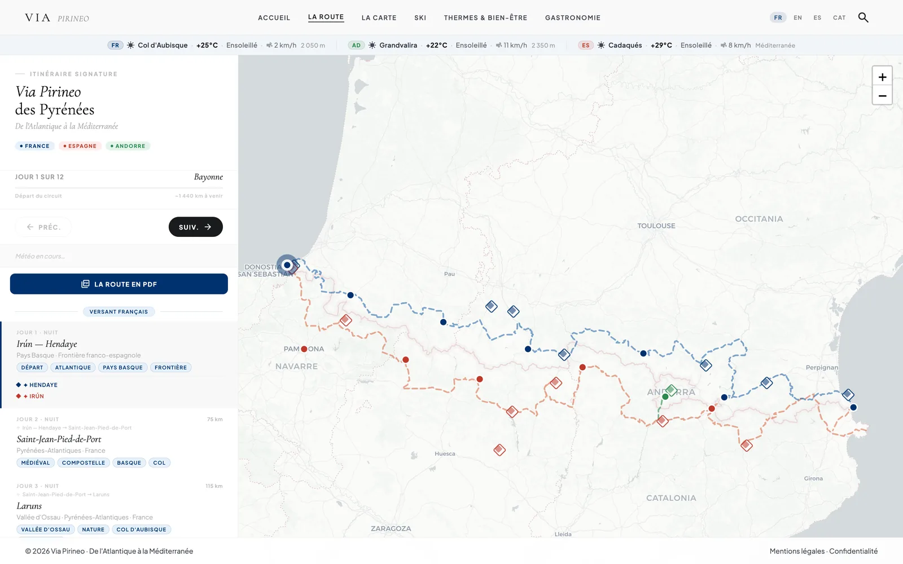The width and height of the screenshot is (903, 564).
Task: Download La Route en PDF
Action: (119, 284)
